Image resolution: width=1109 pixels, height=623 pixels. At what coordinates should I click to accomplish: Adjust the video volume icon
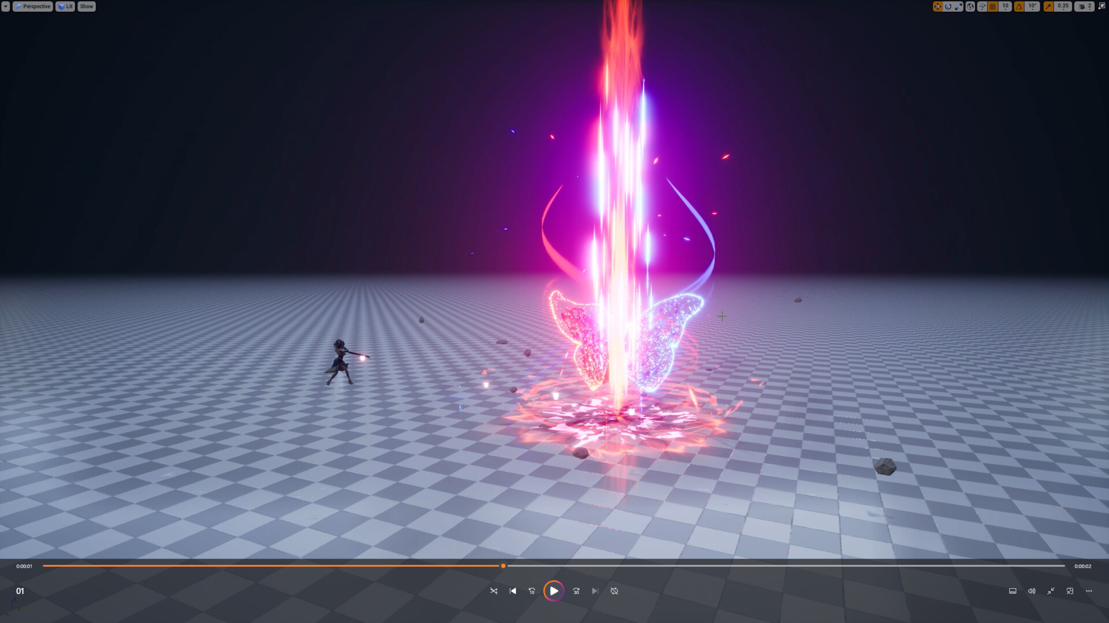point(1031,591)
